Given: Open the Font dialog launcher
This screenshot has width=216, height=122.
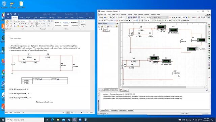Looking at the screenshot, I should click(34, 29).
